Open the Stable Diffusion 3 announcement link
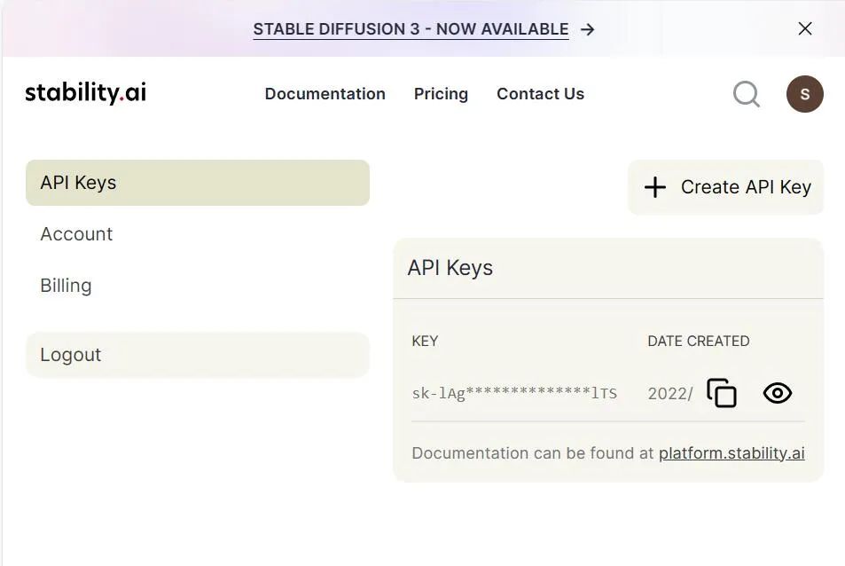Image resolution: width=845 pixels, height=566 pixels. point(411,29)
